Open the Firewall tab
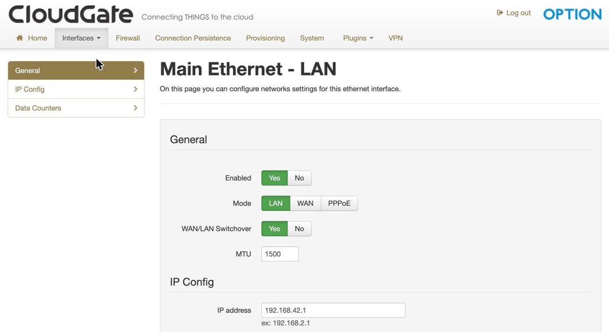609x332 pixels. pyautogui.click(x=128, y=38)
